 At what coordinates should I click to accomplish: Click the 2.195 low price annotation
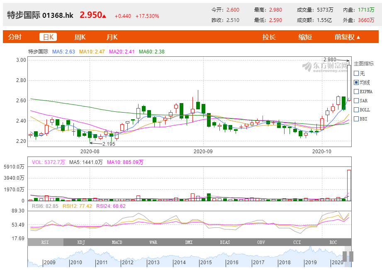point(109,144)
